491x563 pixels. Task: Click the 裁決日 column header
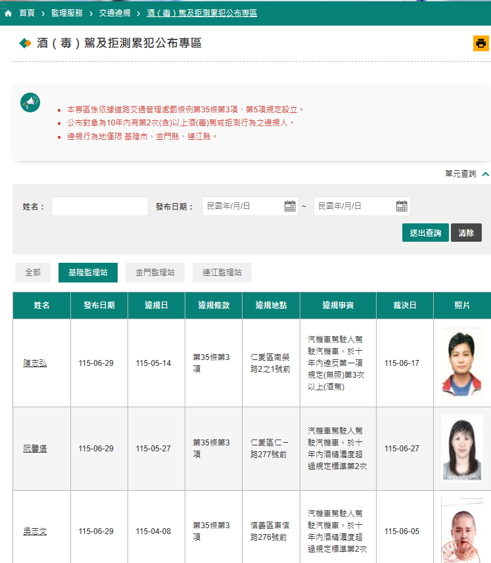405,305
